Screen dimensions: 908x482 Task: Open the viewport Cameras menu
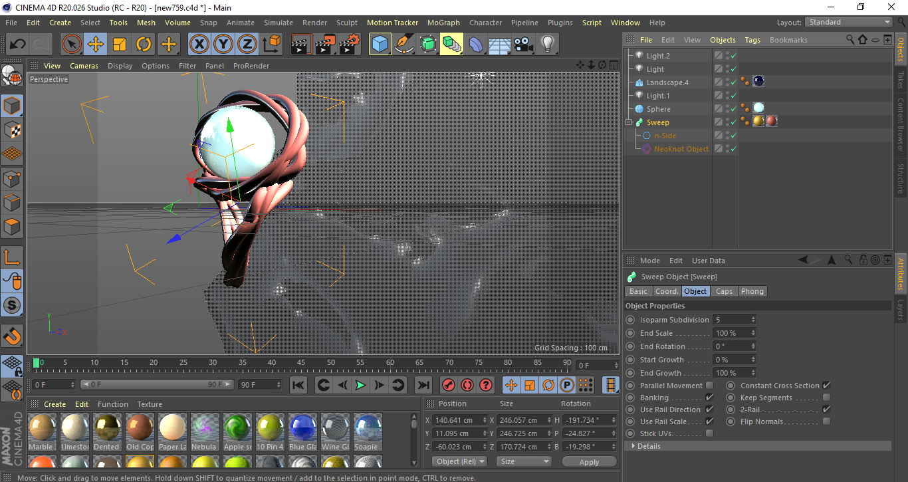point(84,66)
